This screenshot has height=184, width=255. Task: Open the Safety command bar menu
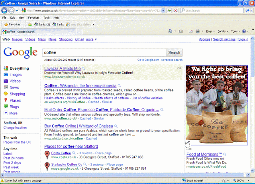pyautogui.click(x=223, y=31)
